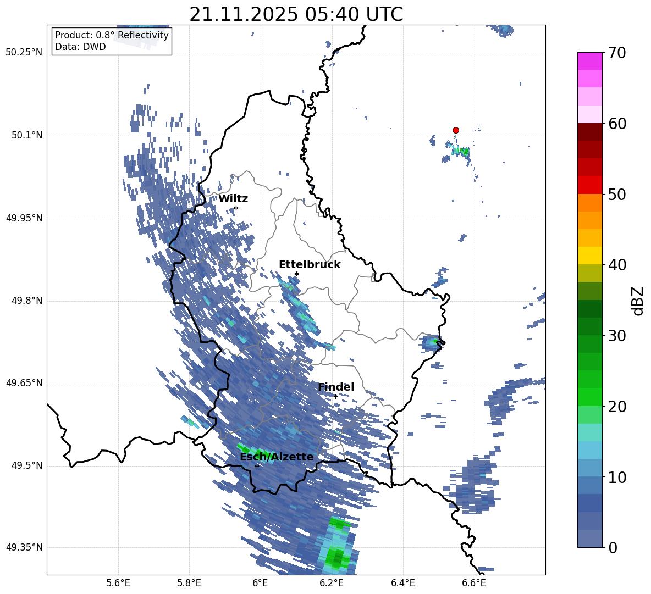651x594 pixels.
Task: Click the 5.8°E longitude label
Action: click(x=189, y=584)
